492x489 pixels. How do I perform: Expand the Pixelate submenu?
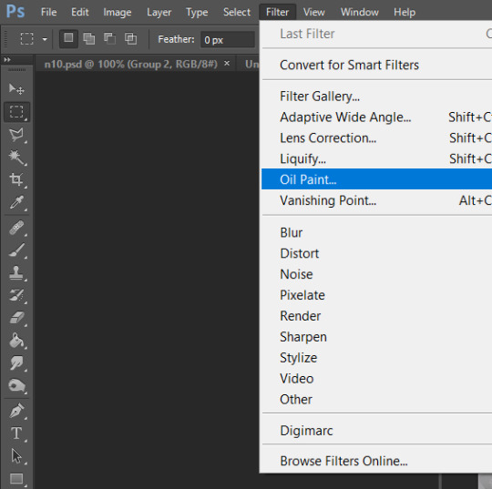(376, 295)
